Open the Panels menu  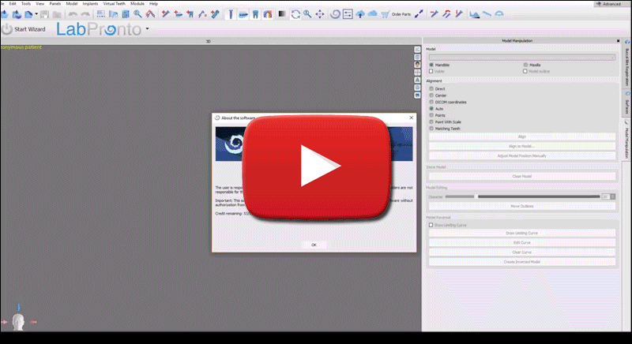pos(55,4)
